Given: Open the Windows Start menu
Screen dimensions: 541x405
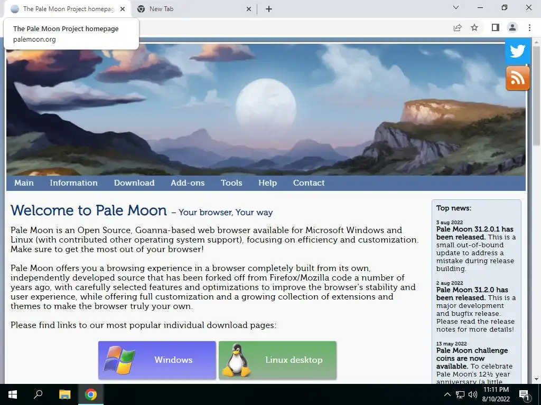Looking at the screenshot, I should (x=13, y=394).
